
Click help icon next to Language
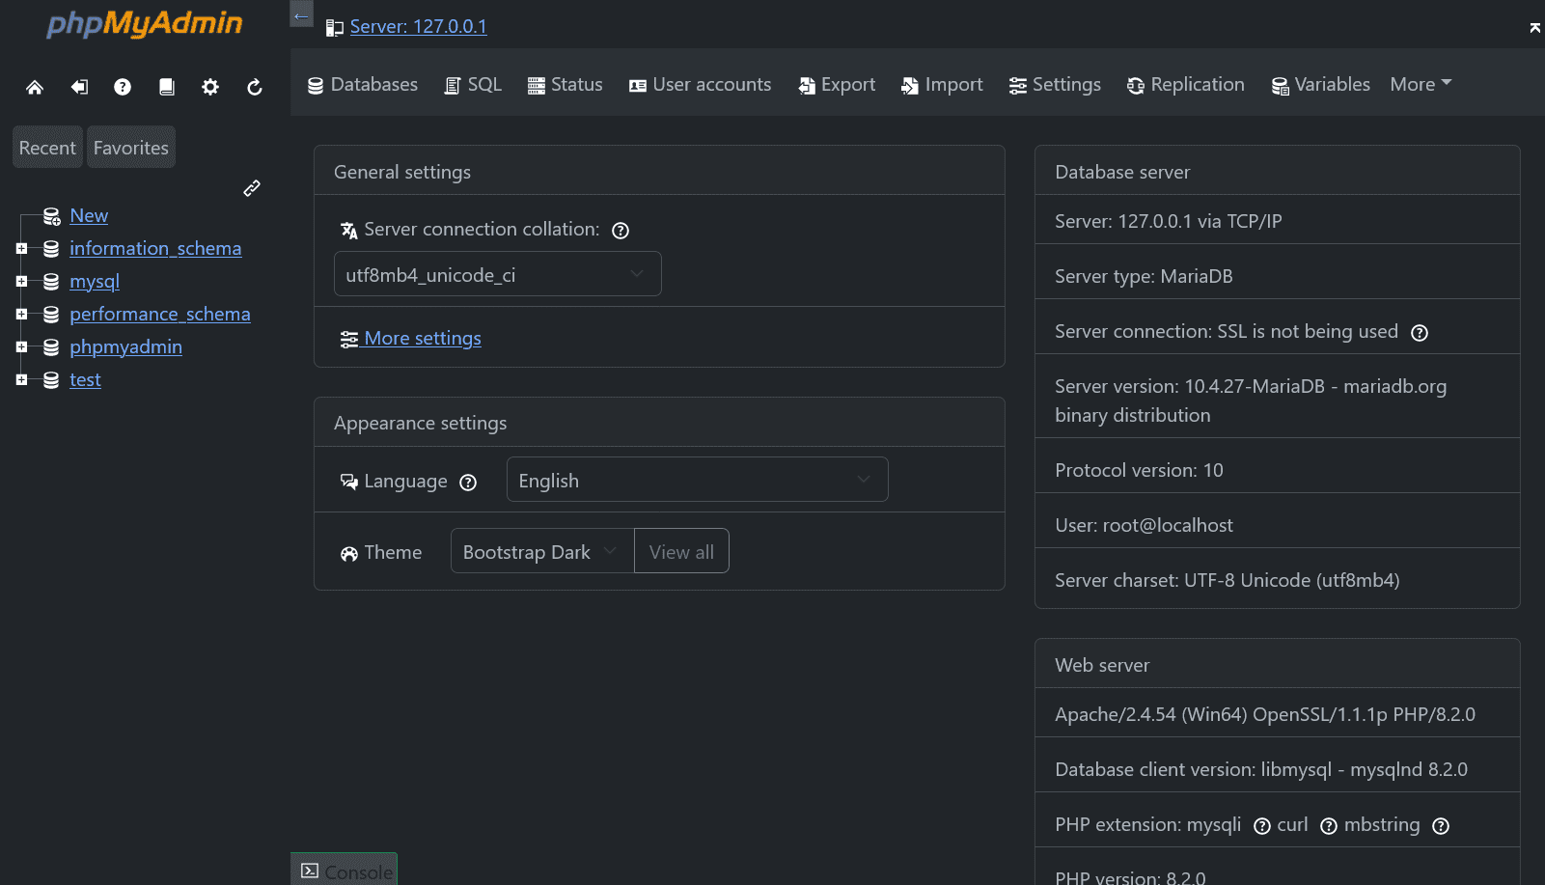[468, 483]
